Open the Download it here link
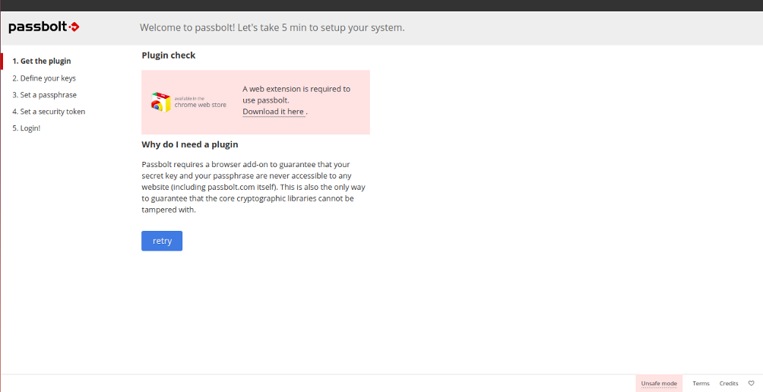Screen dimensions: 763x392 click(x=274, y=112)
